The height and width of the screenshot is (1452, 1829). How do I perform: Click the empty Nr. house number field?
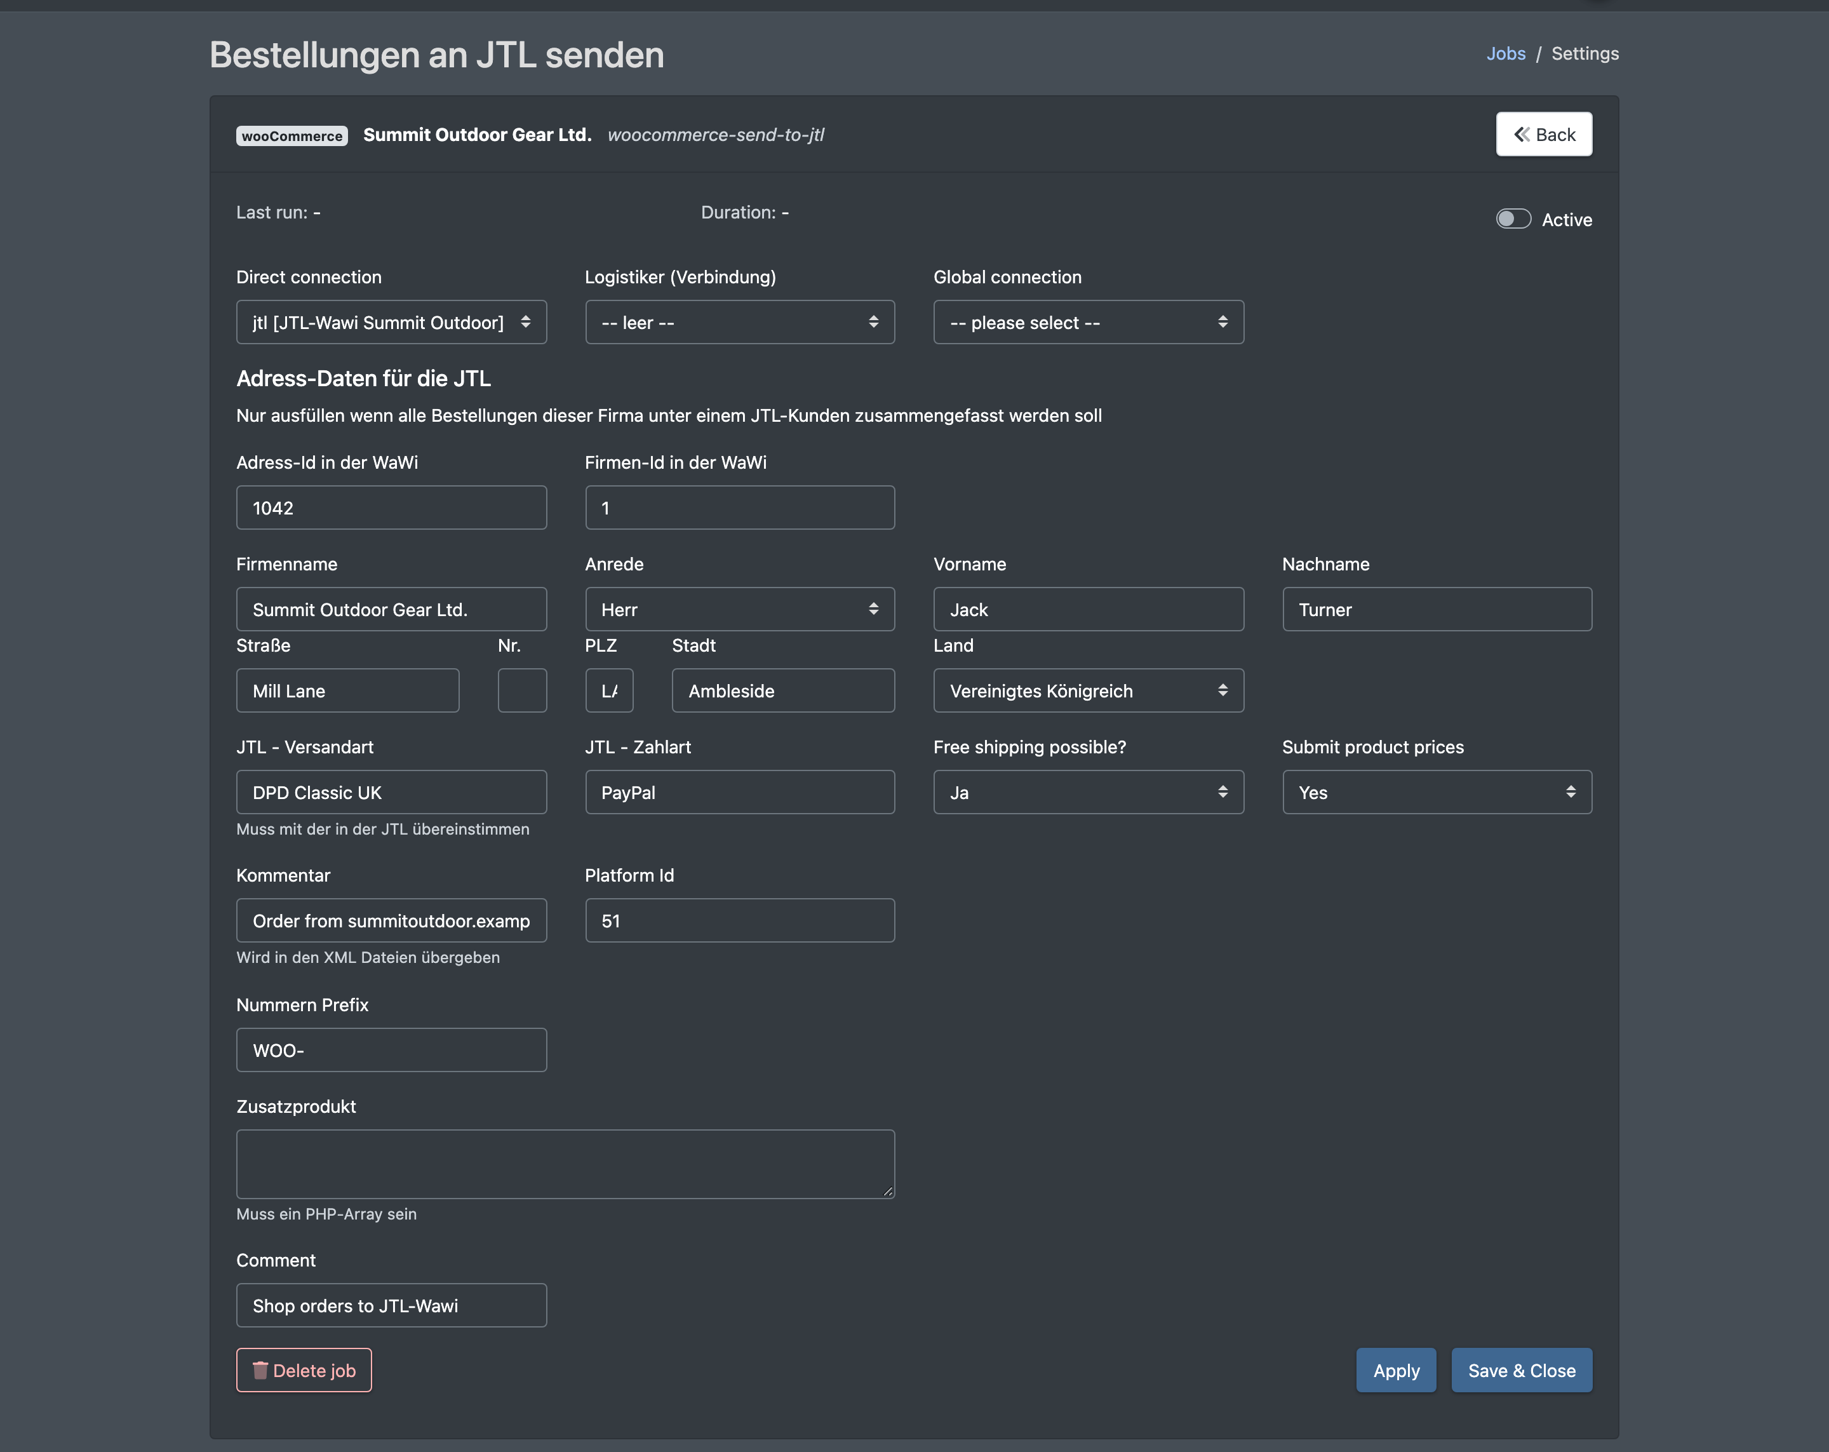(522, 691)
